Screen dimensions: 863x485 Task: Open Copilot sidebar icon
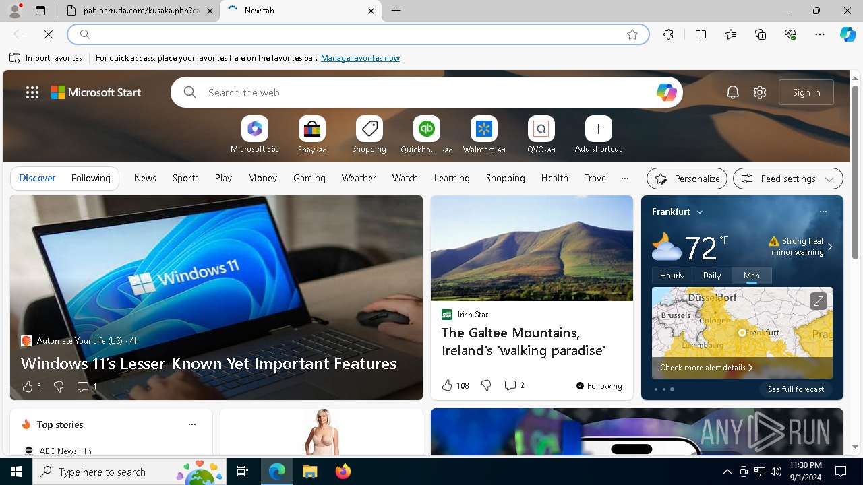(847, 34)
